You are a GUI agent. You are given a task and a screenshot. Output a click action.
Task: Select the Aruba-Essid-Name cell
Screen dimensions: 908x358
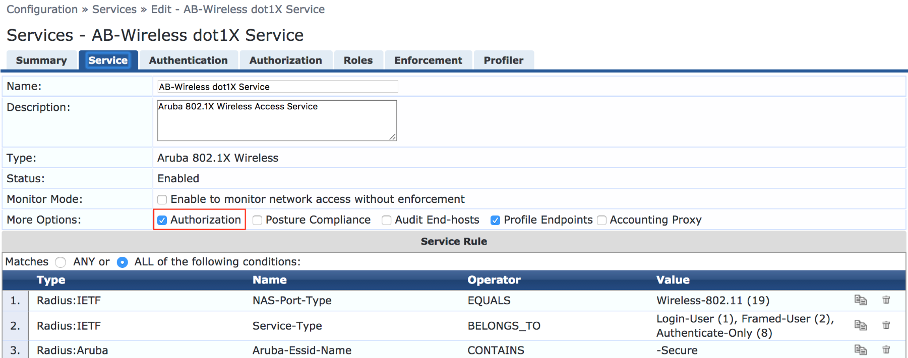(302, 350)
